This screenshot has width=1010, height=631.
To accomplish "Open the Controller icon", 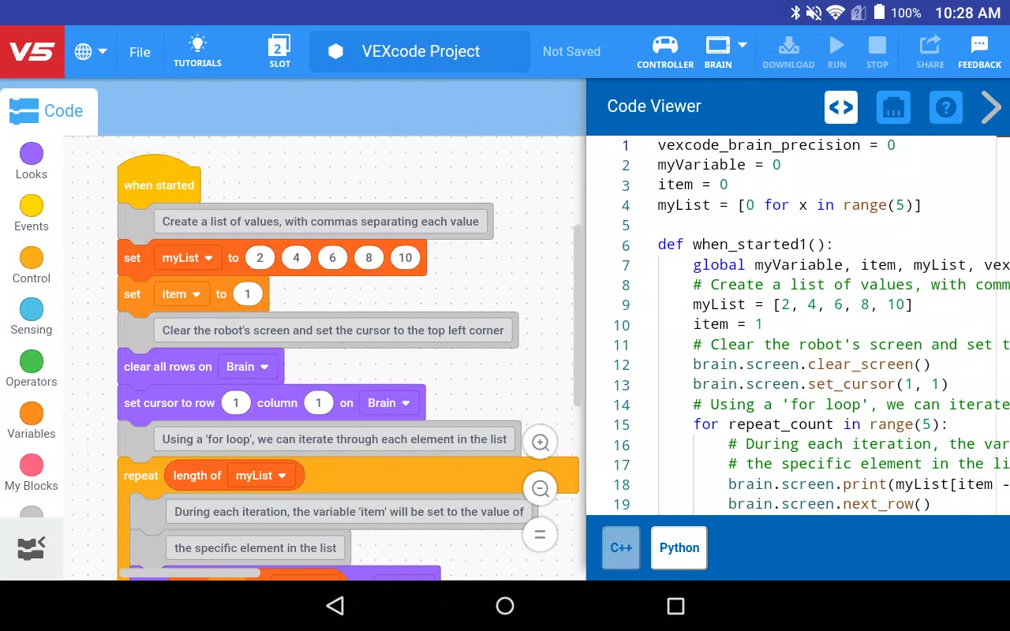I will [x=665, y=45].
